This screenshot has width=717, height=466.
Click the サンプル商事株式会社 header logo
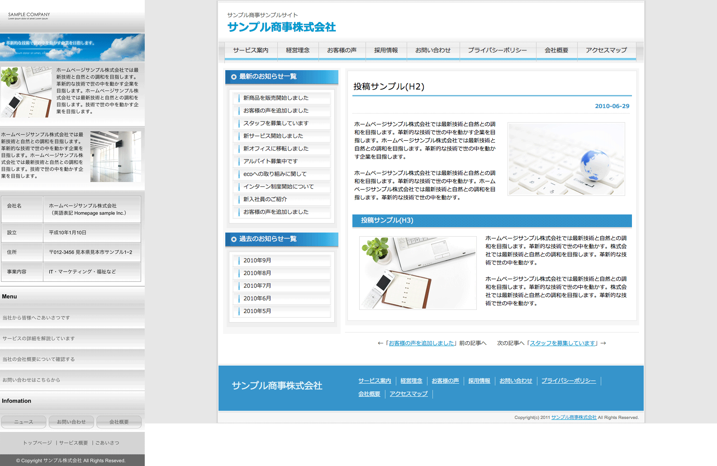point(281,27)
